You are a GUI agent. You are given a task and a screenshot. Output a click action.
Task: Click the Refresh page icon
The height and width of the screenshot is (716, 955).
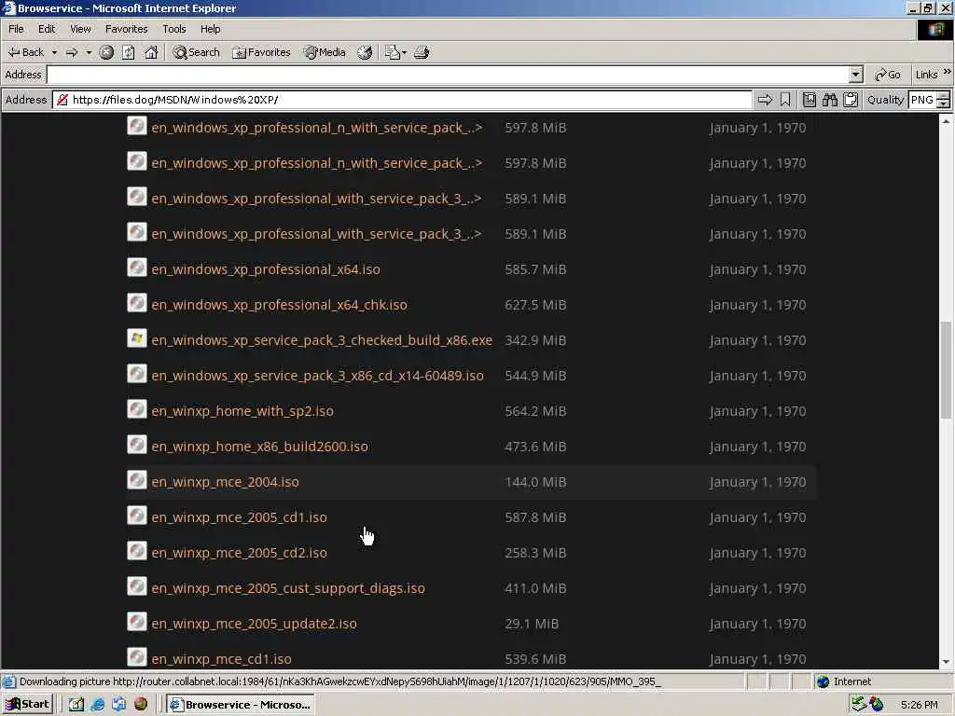[128, 52]
